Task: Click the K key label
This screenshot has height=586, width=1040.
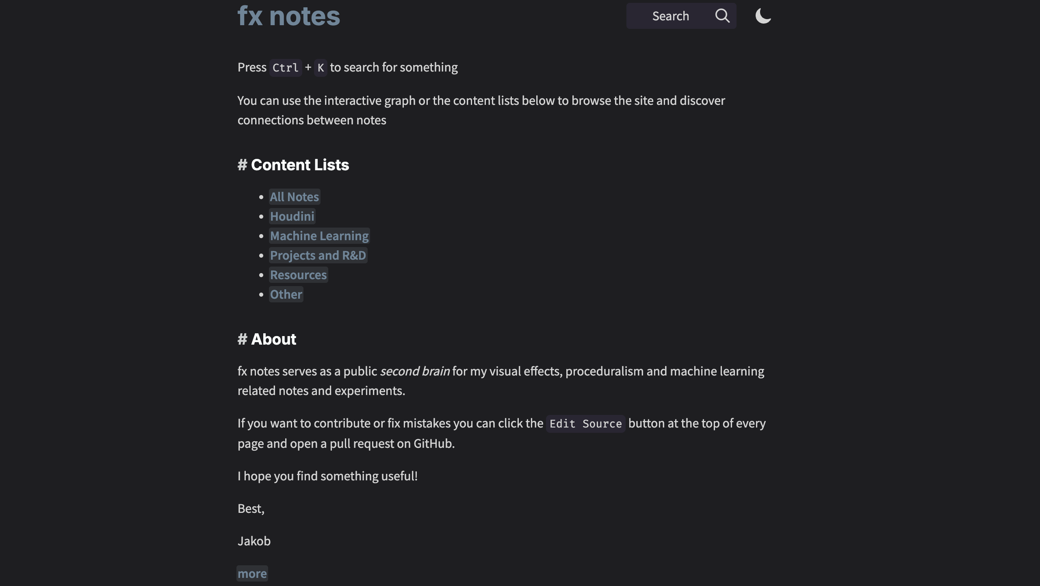Action: [x=321, y=68]
